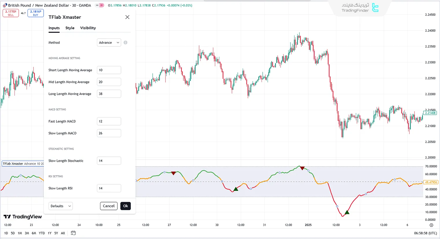Click the pink wave indicator icon by OANDA
The height and width of the screenshot is (239, 440).
pos(102,5)
